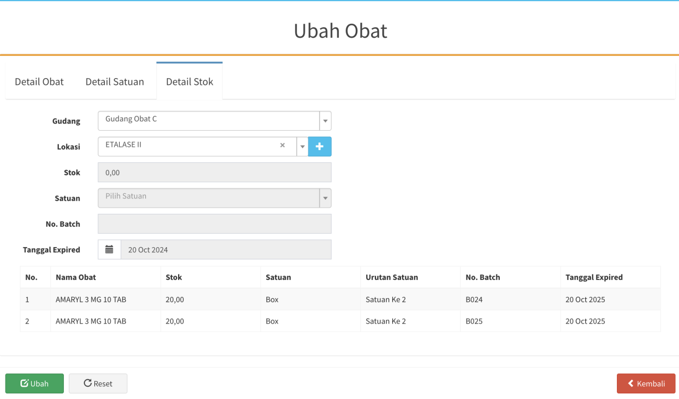The height and width of the screenshot is (399, 679).
Task: Open the calendar icon for Tanggal Expired
Action: click(109, 249)
